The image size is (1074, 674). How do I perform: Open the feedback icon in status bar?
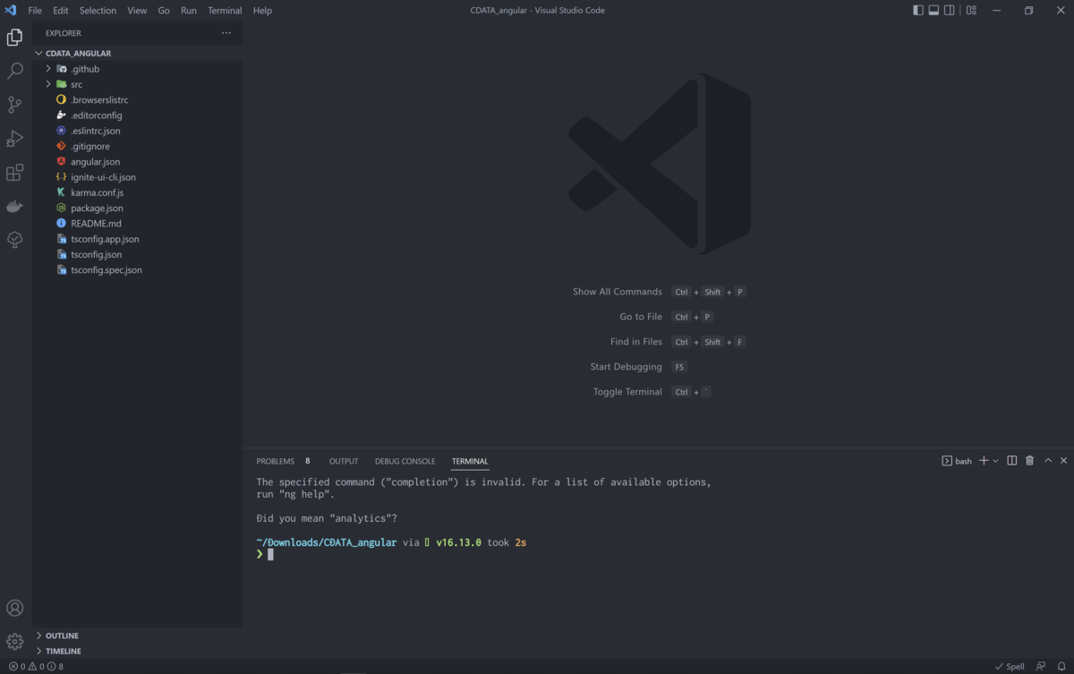pos(1041,667)
